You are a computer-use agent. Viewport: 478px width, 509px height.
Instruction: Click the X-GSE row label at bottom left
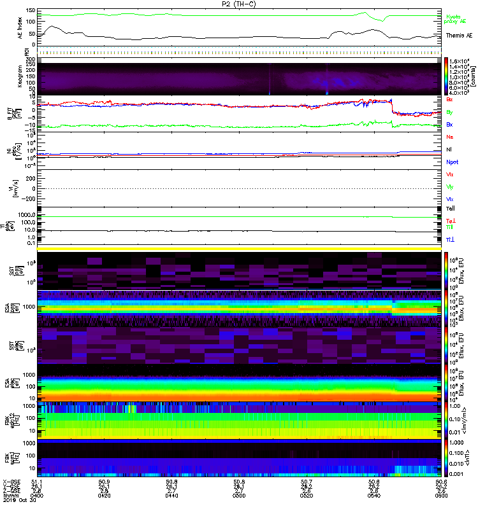coord(11,482)
